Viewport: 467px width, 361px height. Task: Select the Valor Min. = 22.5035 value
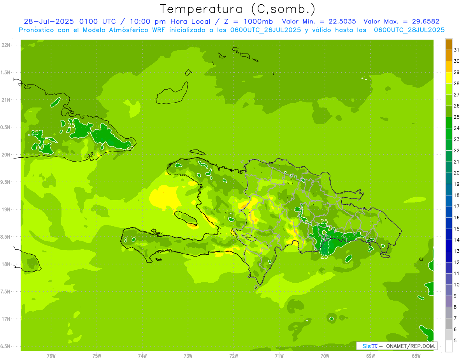(319, 21)
